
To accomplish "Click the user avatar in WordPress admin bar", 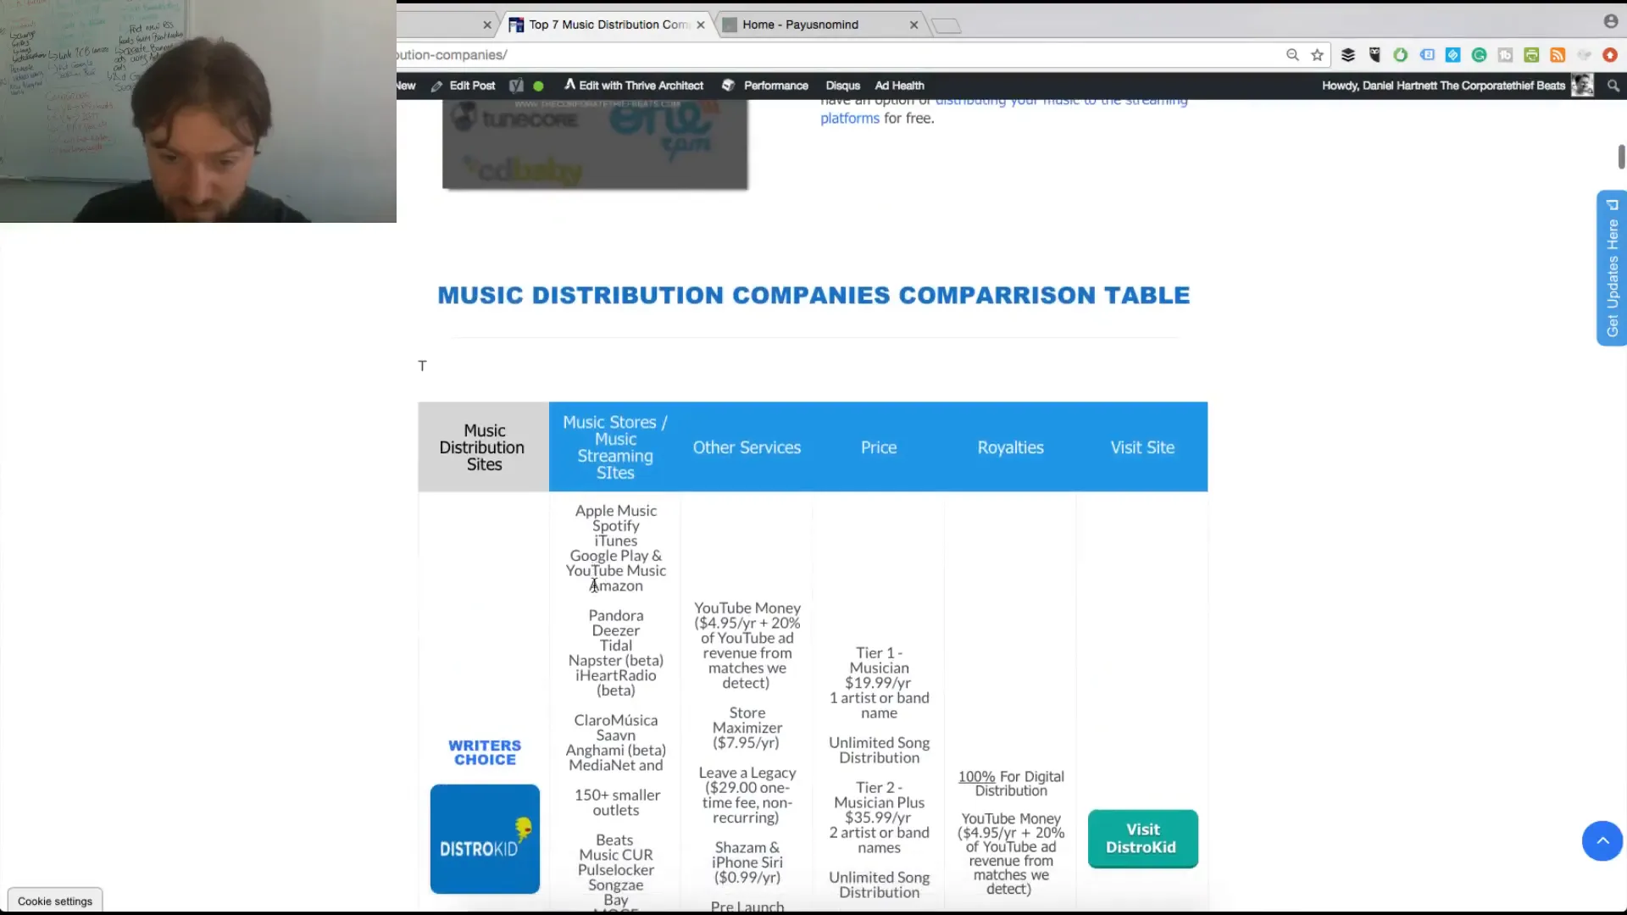I will pyautogui.click(x=1582, y=86).
